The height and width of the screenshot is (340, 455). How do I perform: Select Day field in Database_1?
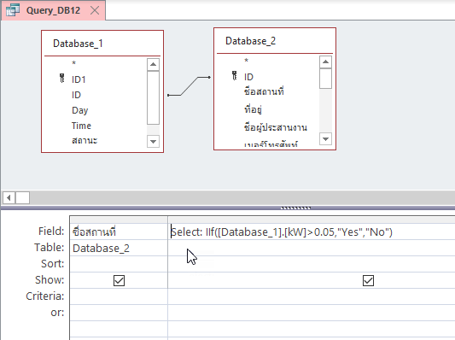click(x=79, y=110)
